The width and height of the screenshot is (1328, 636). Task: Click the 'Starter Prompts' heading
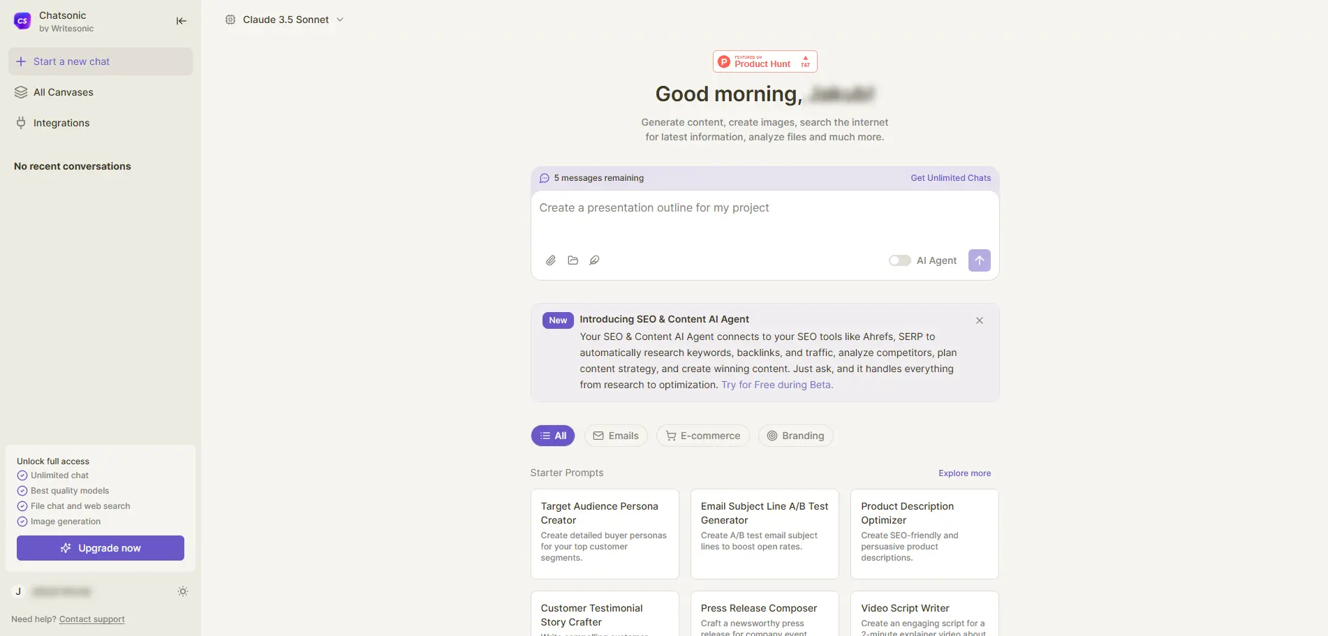[x=567, y=473]
